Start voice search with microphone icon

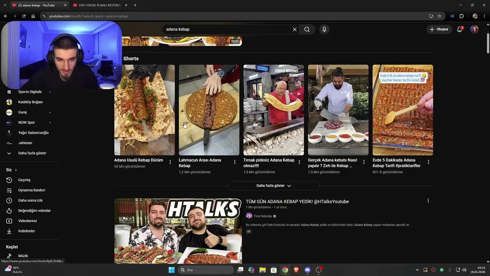click(x=324, y=29)
